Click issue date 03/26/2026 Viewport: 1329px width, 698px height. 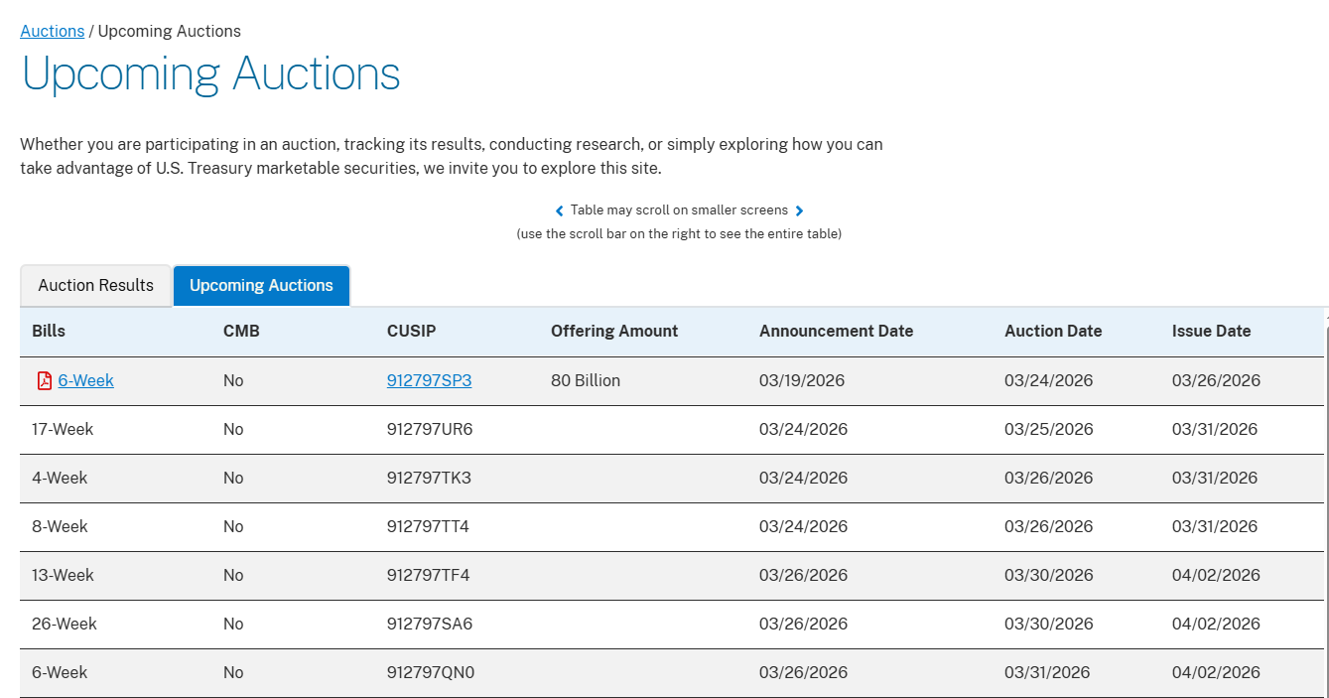(x=1216, y=380)
